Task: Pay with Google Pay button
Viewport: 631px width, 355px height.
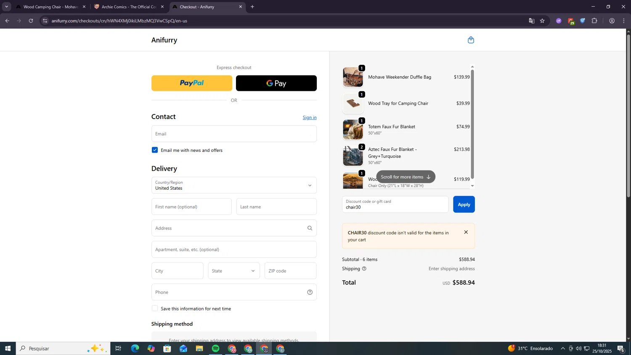Action: click(276, 83)
